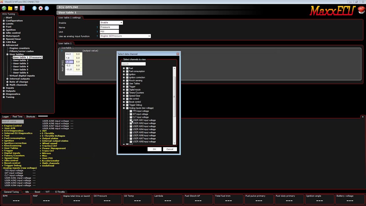This screenshot has width=366, height=206.
Task: Open Filters/error codes tree item
Action: pos(21,51)
